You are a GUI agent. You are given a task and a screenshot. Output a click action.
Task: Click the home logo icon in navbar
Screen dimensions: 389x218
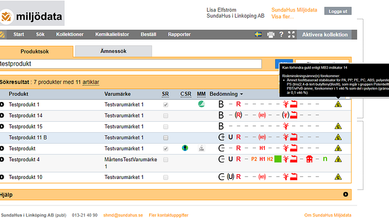pos(2,35)
